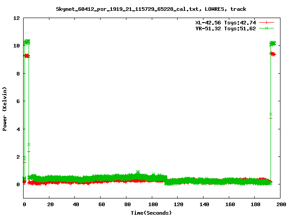The image size is (290, 217).
Task: Select the YR-51.32 Tsys:51.62 legend label
Action: [x=226, y=28]
